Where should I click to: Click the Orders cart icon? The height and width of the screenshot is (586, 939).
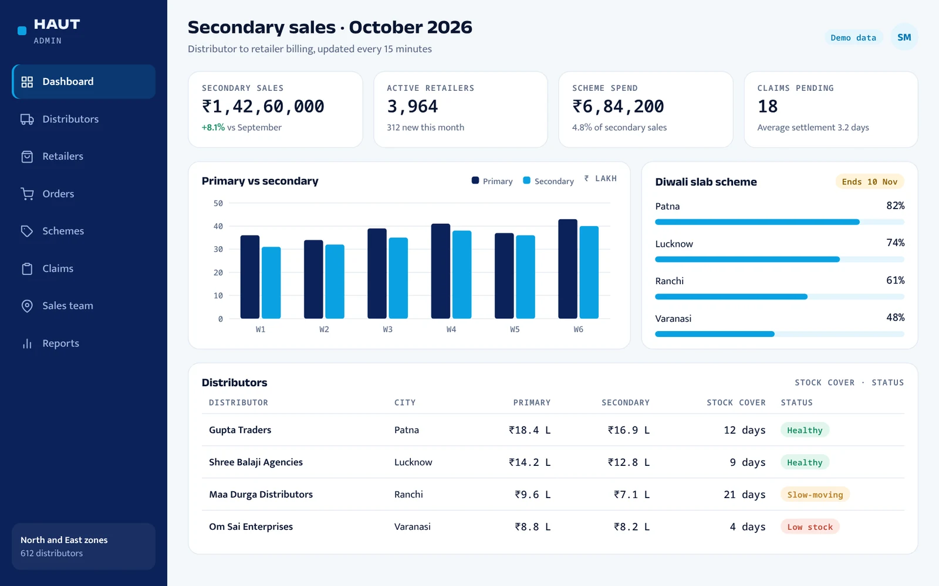coord(27,194)
